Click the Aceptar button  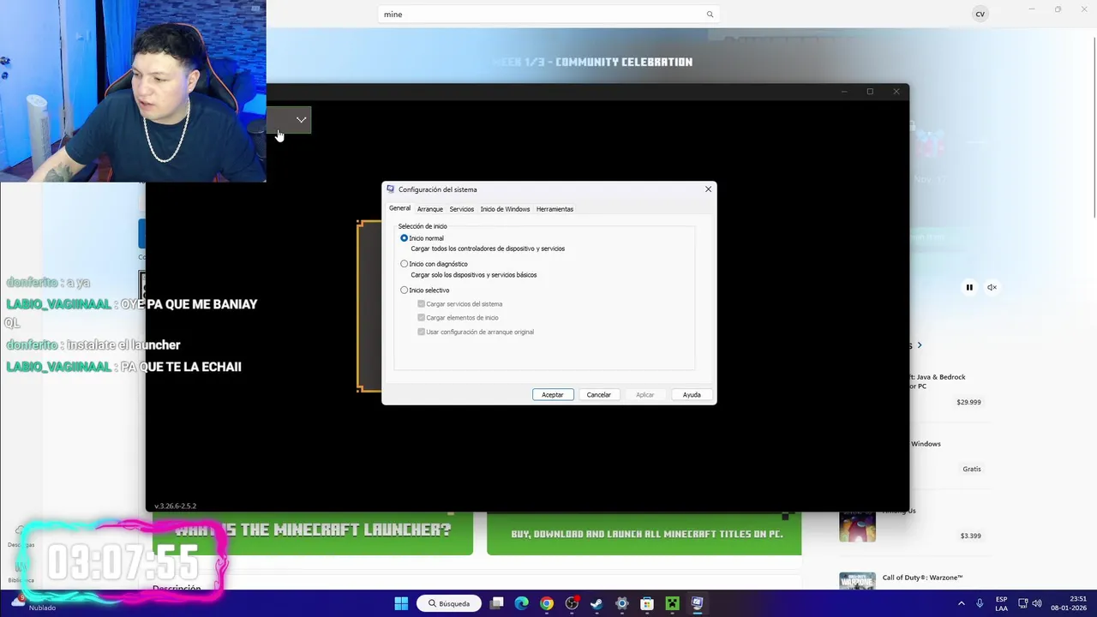553,395
